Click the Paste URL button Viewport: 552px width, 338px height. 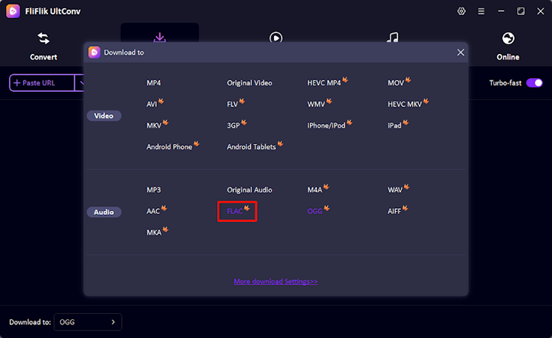click(x=42, y=83)
